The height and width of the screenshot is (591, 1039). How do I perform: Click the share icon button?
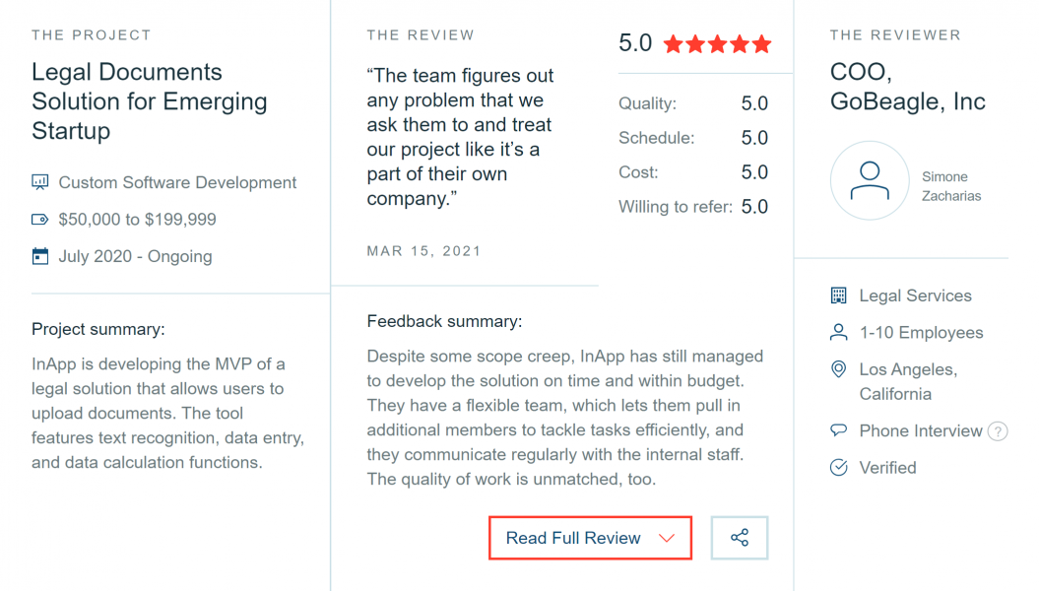point(740,538)
